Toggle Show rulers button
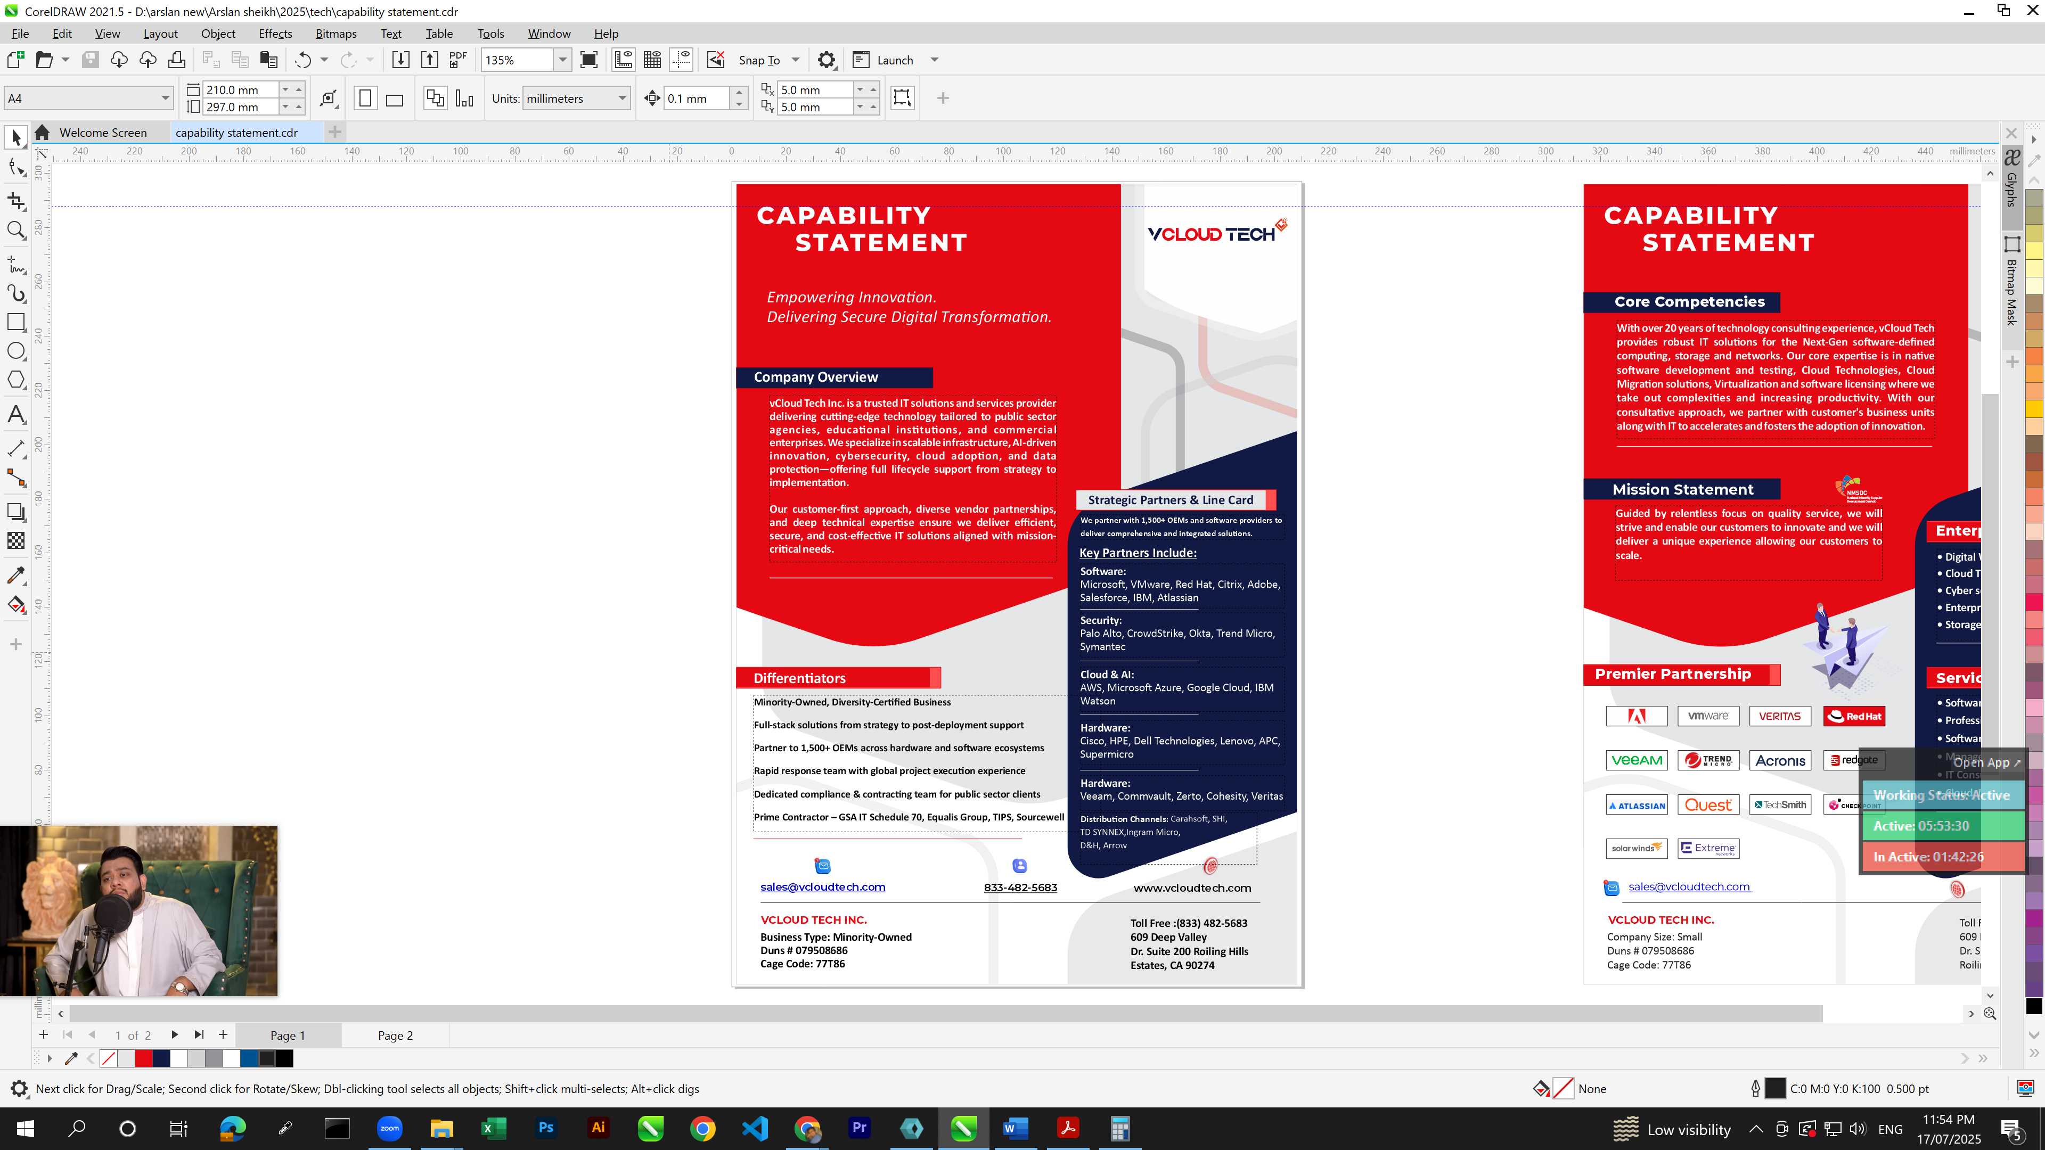Image resolution: width=2045 pixels, height=1150 pixels. [623, 60]
